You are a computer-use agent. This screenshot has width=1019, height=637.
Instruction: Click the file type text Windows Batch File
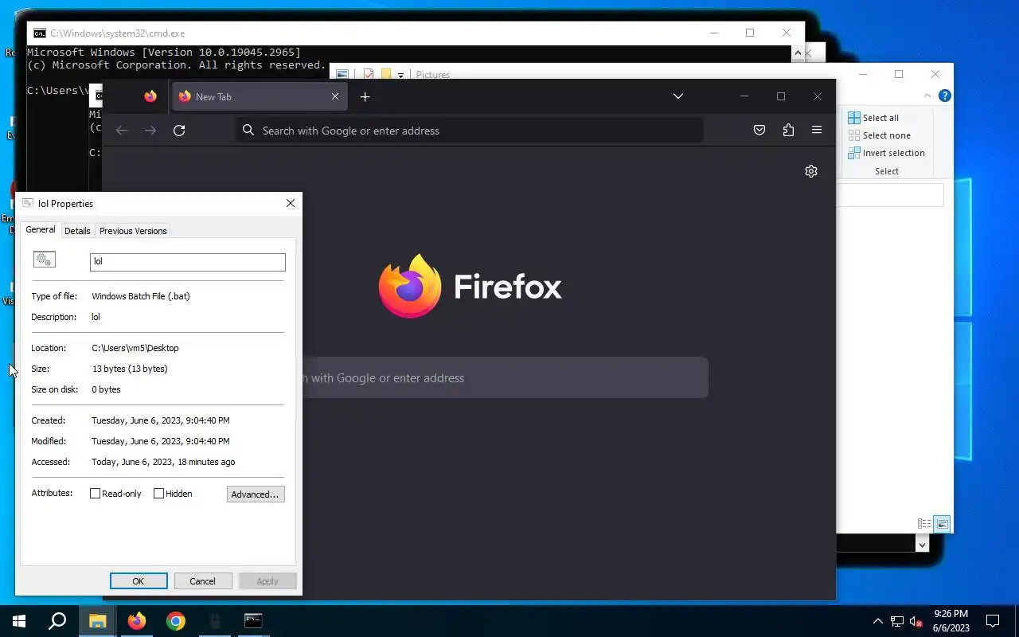pos(141,296)
